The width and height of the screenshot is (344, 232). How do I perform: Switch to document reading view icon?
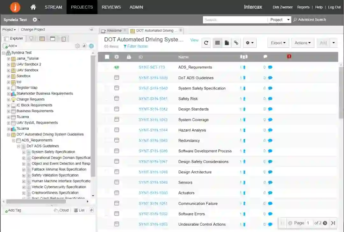226,43
